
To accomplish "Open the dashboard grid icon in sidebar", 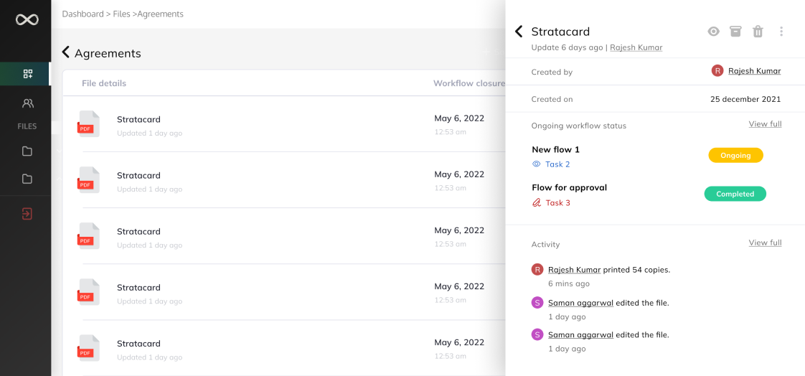I will 27,74.
